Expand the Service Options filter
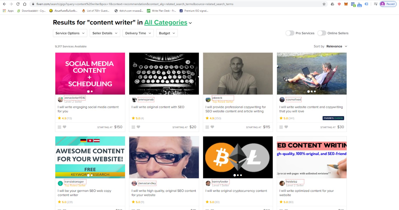Viewport: 399px width, 210px height. pyautogui.click(x=70, y=33)
